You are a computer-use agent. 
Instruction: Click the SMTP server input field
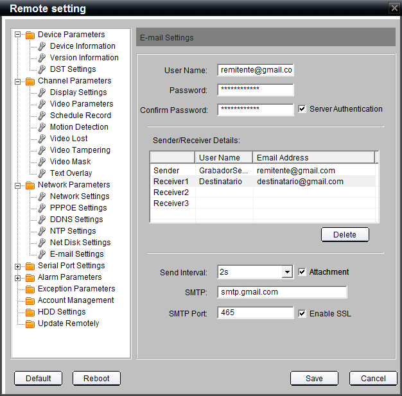[282, 292]
